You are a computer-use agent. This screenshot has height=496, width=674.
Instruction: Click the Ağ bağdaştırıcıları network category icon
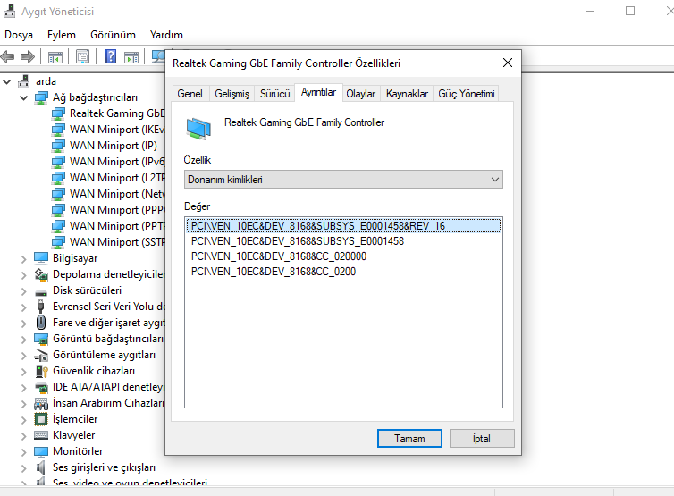tap(41, 97)
